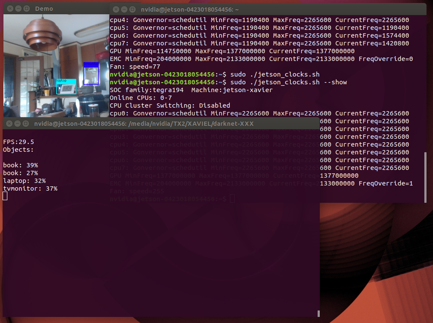The width and height of the screenshot is (433, 323).
Task: Minimize the darknet-XXX terminal window
Action: tap(17, 124)
